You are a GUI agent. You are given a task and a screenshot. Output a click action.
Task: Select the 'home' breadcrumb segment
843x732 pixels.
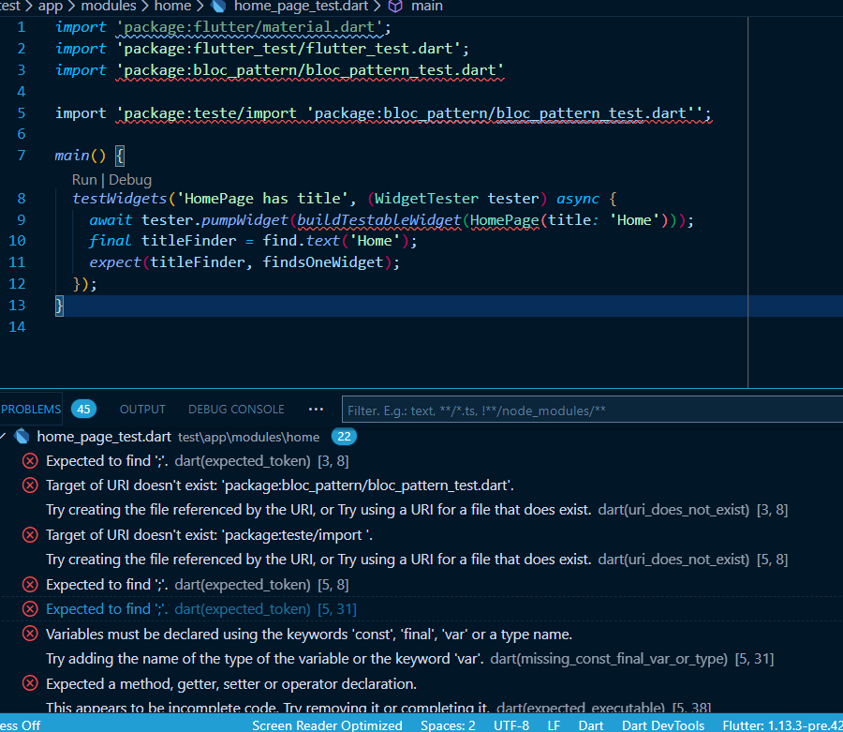coord(172,7)
